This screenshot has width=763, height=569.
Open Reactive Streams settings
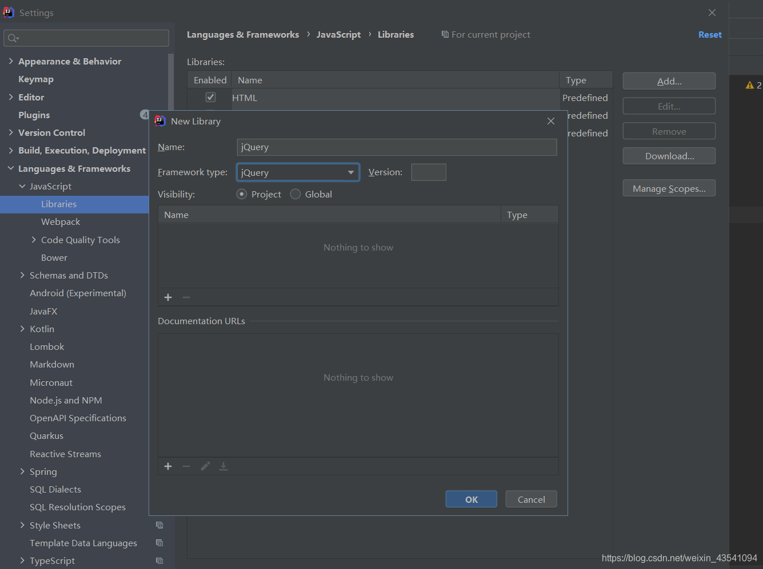[x=65, y=454]
